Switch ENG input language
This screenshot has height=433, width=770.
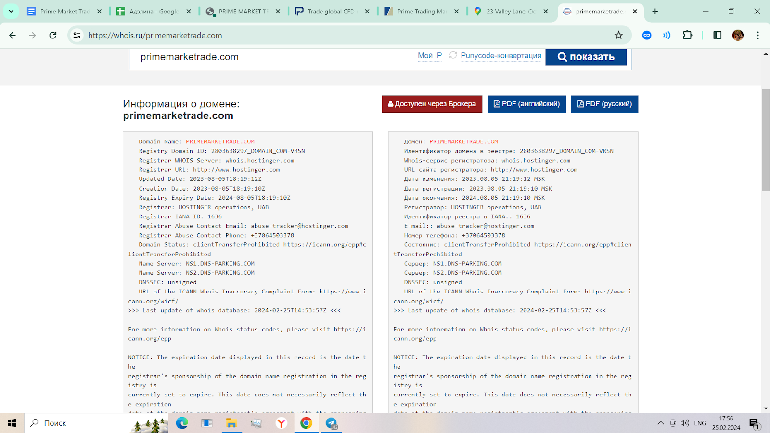(x=700, y=423)
